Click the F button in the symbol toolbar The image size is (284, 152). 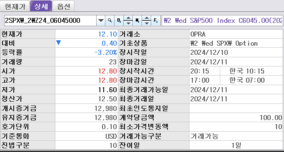156,20
